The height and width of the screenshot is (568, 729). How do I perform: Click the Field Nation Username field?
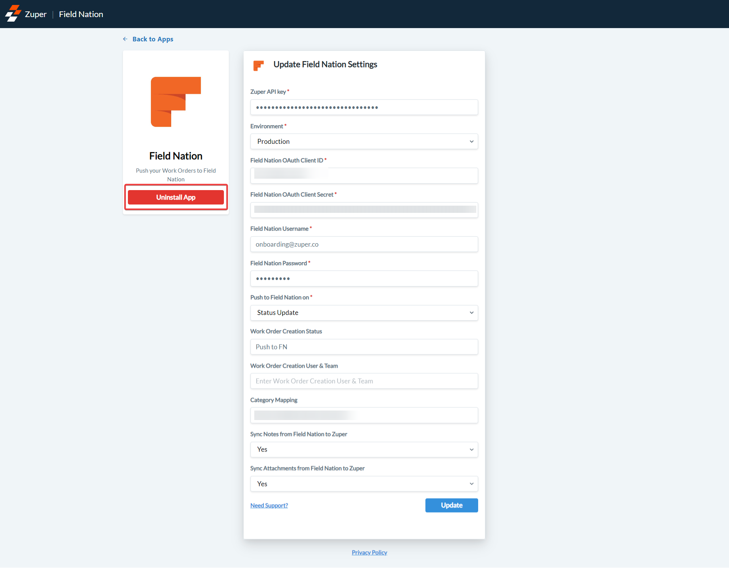[x=364, y=244]
